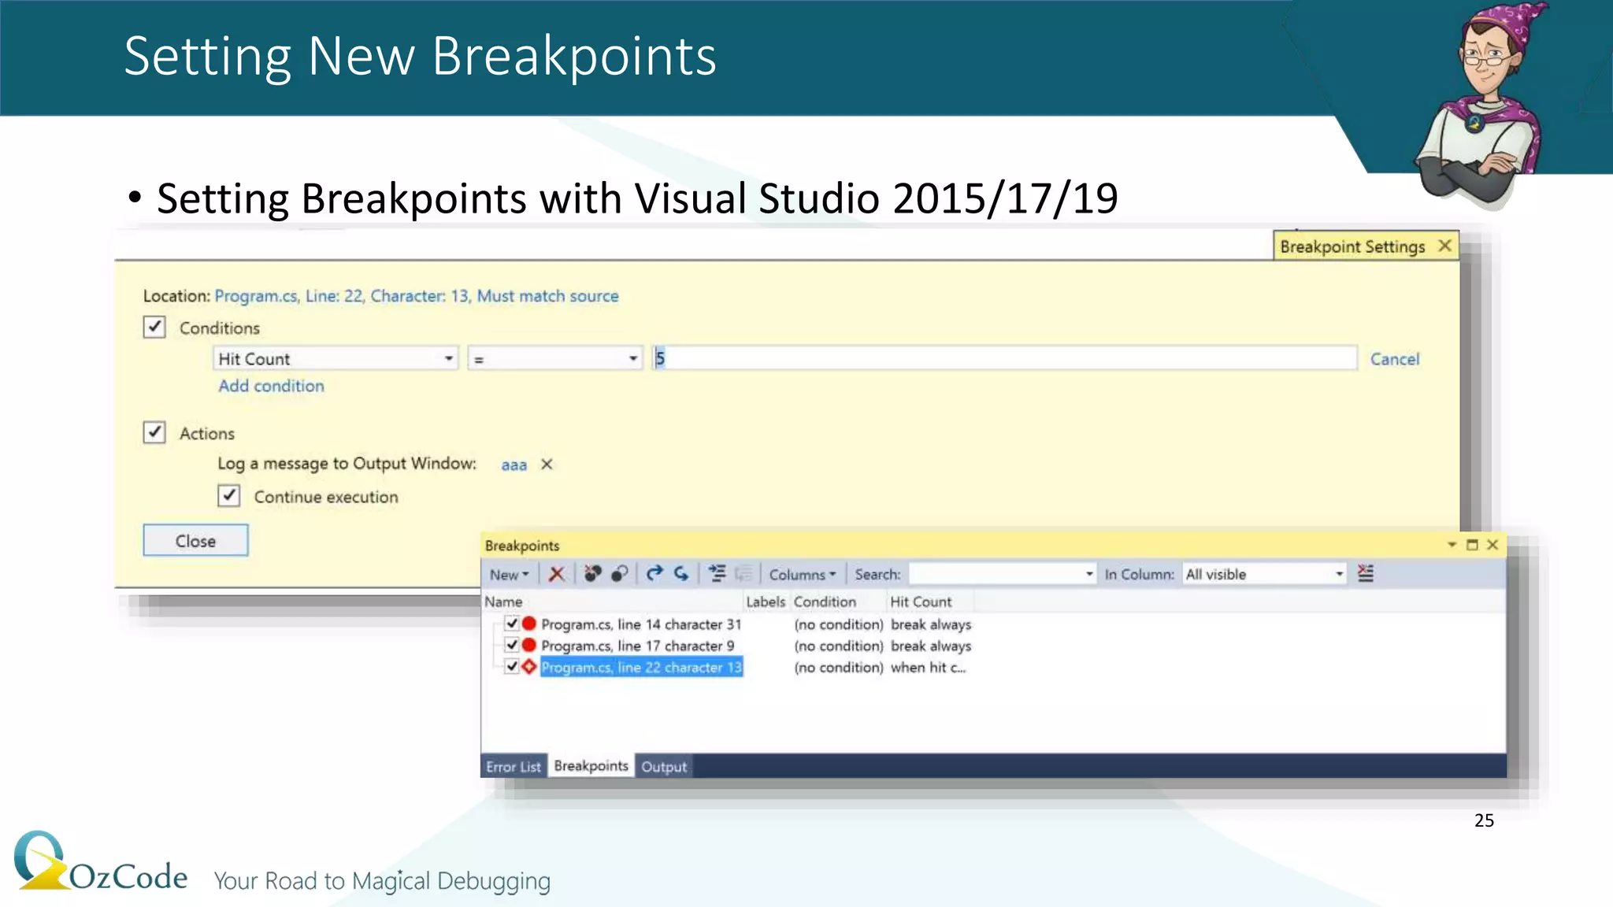
Task: Click the 'aaa' log message link
Action: tap(514, 465)
